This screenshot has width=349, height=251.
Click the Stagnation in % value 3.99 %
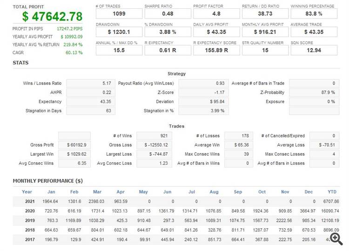tap(203, 110)
